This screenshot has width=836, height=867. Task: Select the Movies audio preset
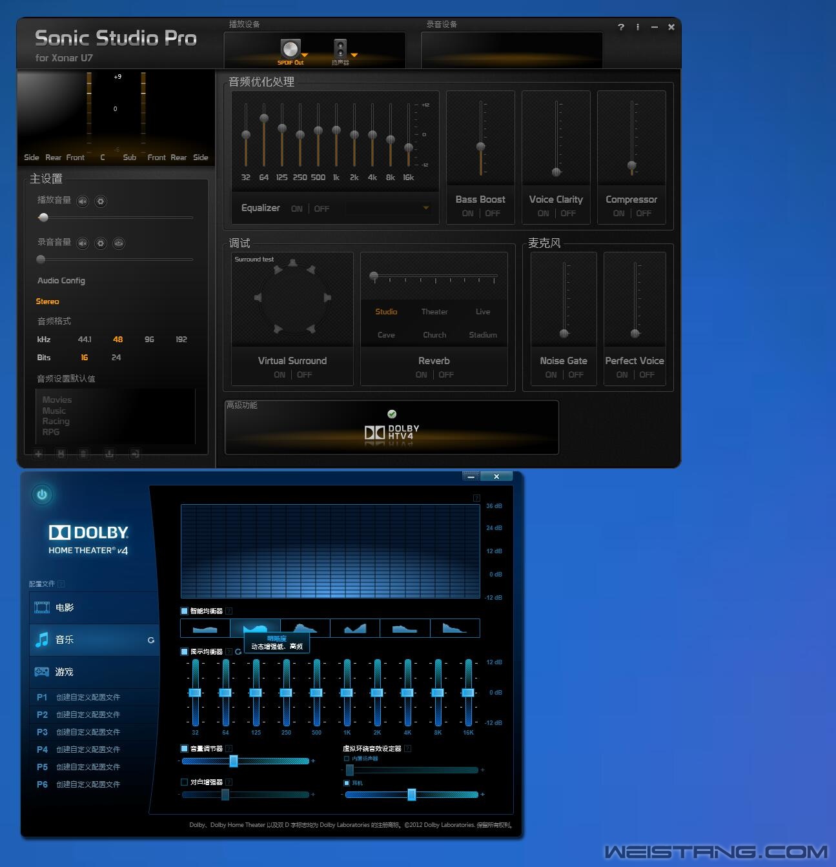tap(57, 400)
